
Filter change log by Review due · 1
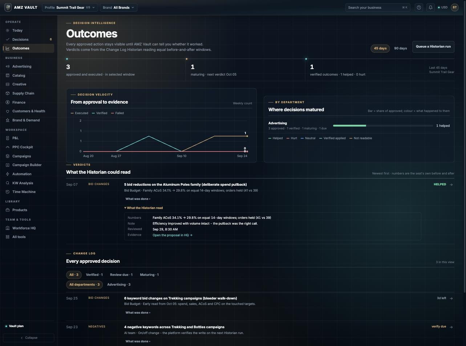[x=121, y=275]
